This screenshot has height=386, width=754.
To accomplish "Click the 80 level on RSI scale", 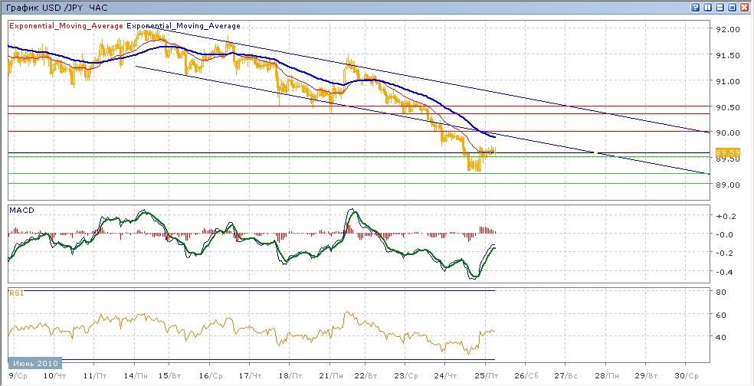I will click(721, 292).
